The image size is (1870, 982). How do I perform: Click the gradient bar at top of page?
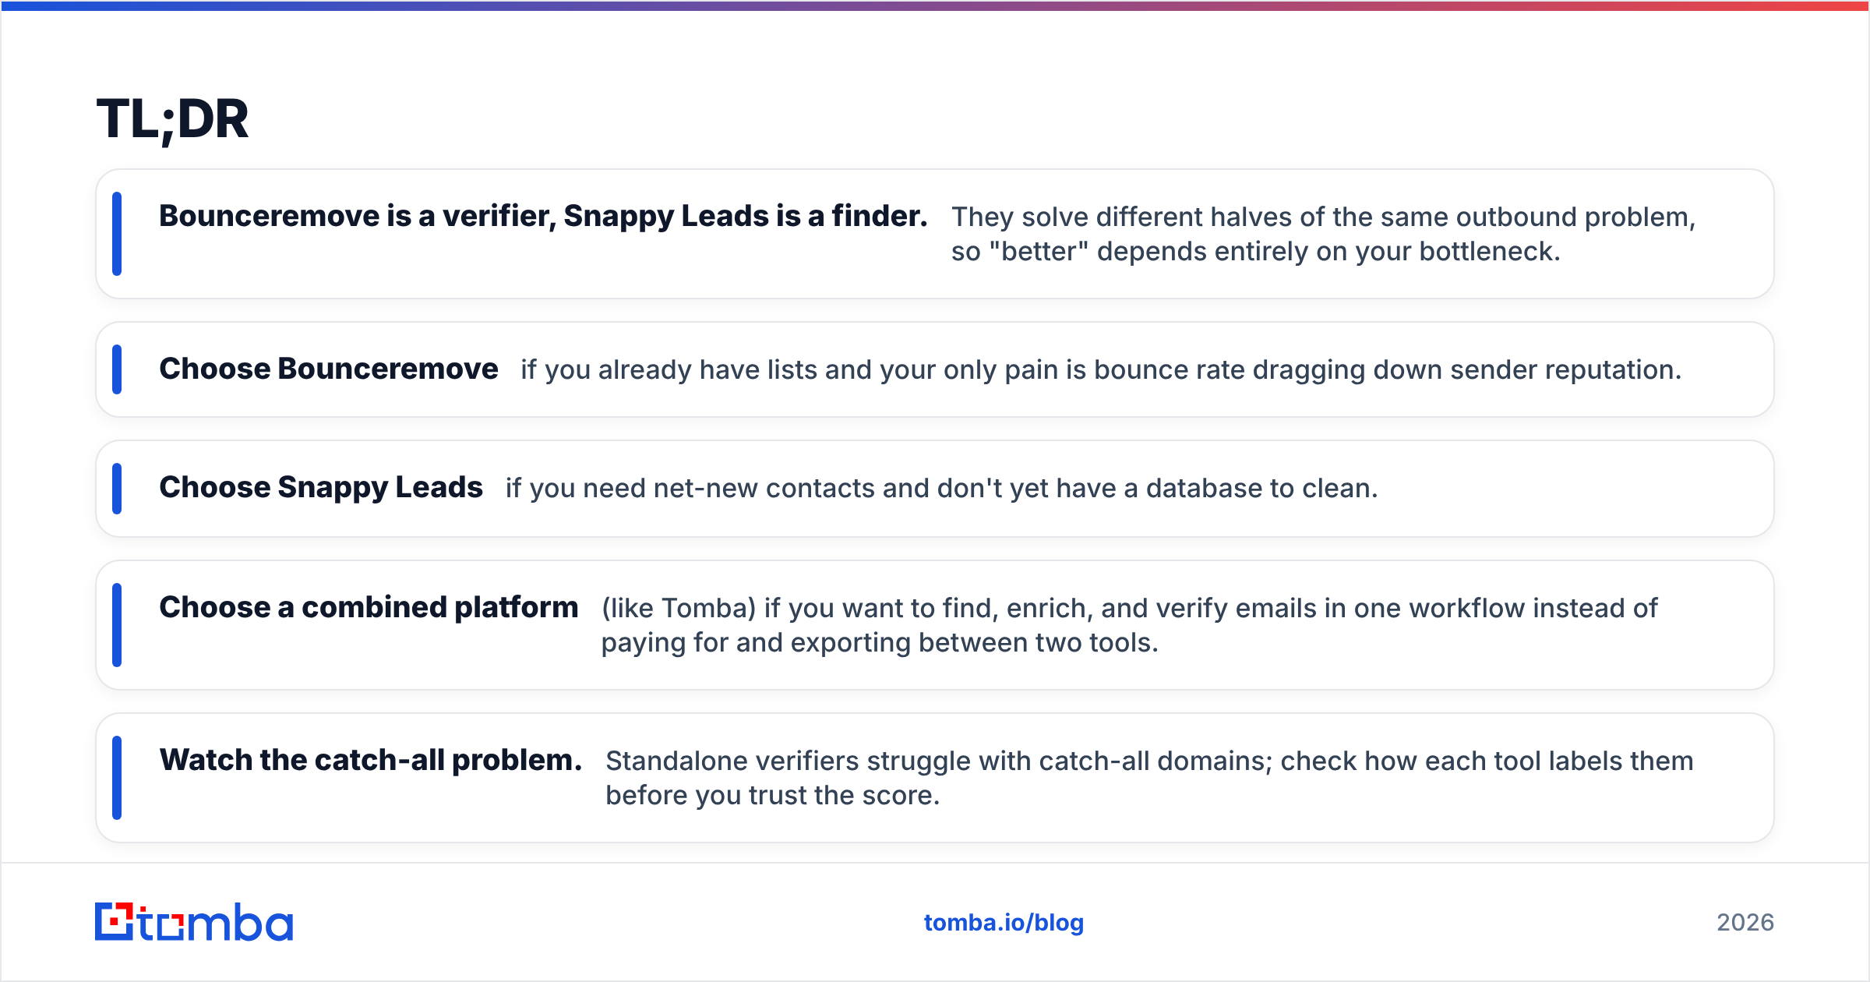click(x=935, y=5)
